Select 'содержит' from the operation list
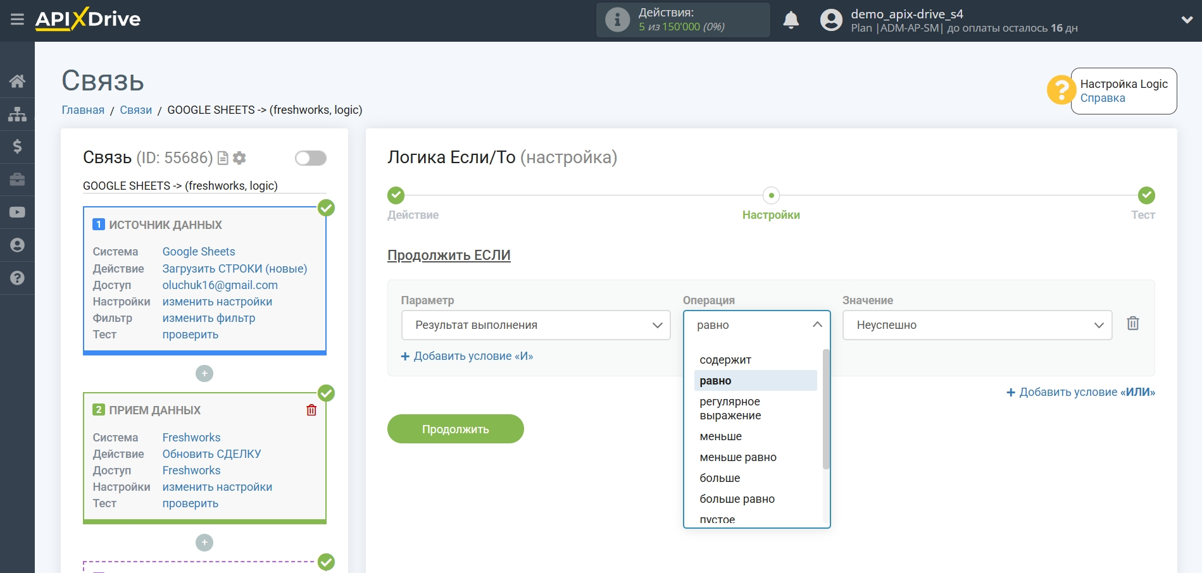This screenshot has height=573, width=1202. pos(725,360)
